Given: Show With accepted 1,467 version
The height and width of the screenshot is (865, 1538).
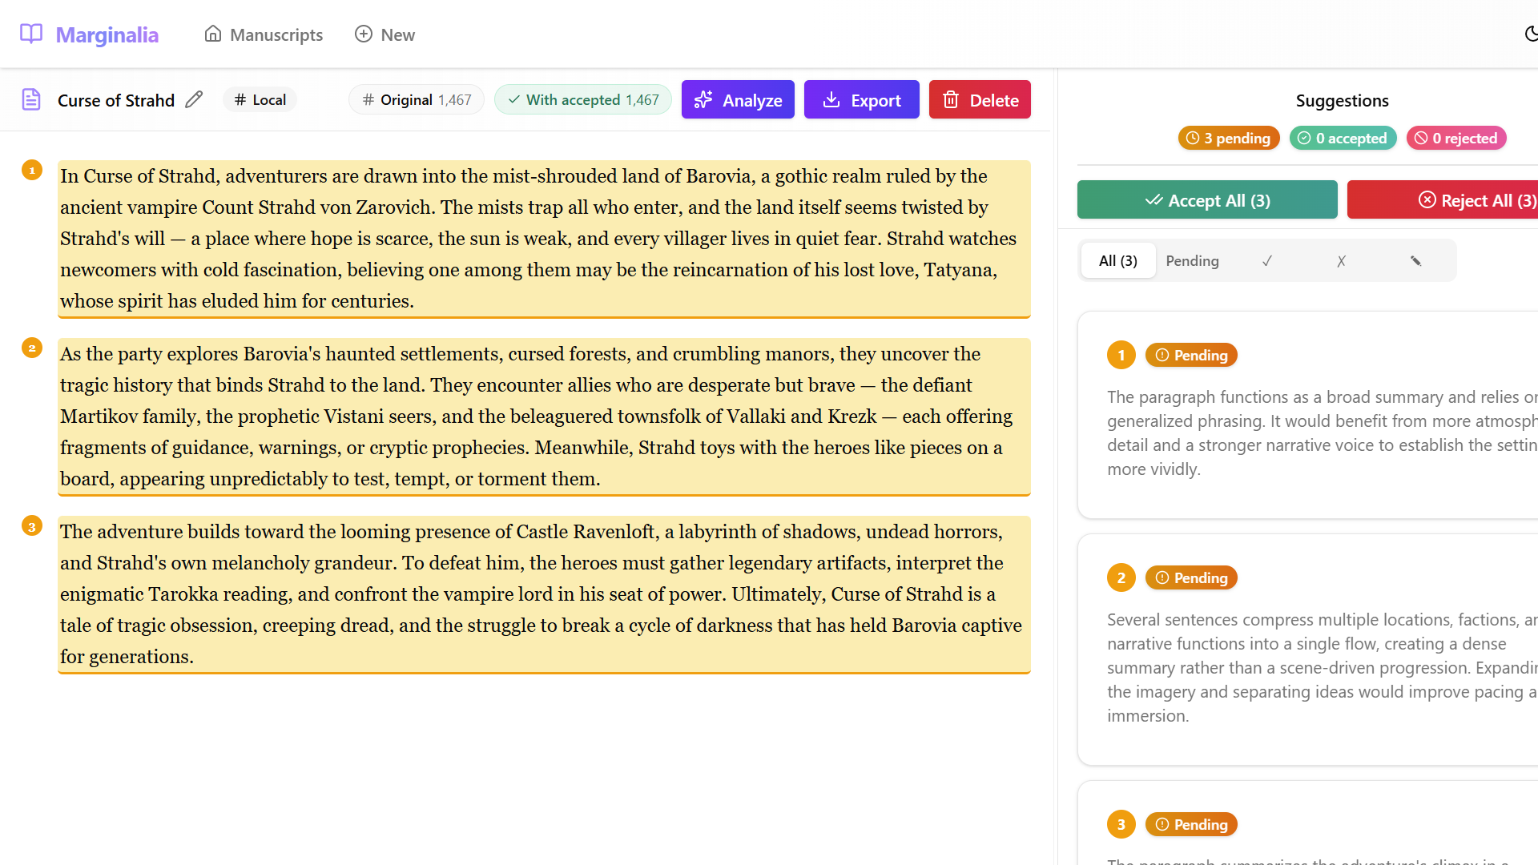Looking at the screenshot, I should tap(583, 99).
